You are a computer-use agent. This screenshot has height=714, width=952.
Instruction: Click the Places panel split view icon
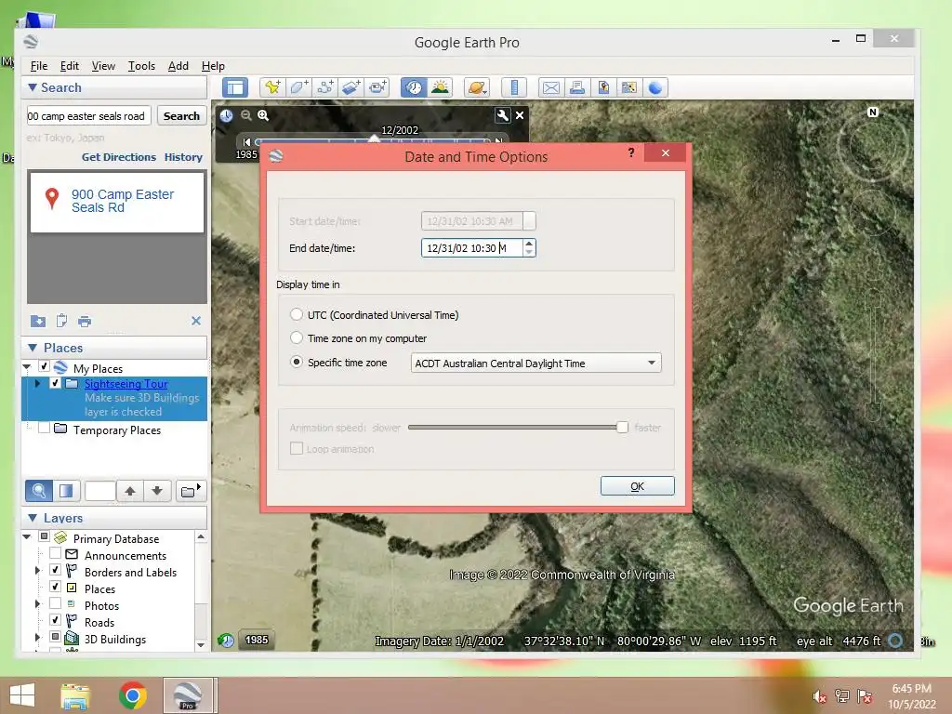pos(66,491)
